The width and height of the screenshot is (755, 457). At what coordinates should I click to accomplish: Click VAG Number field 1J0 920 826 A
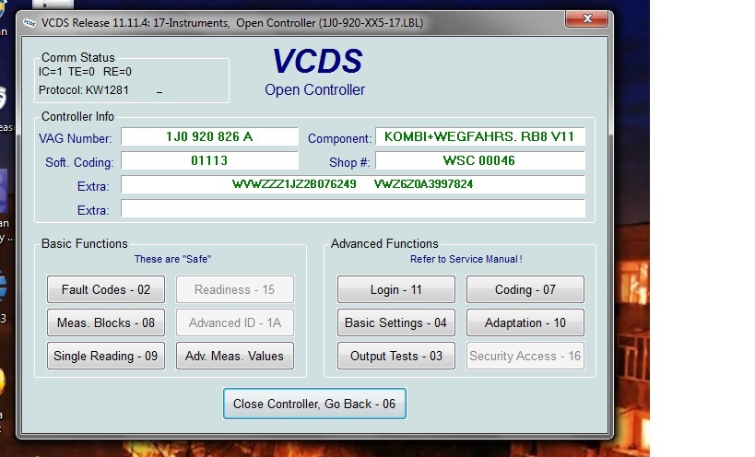click(209, 136)
